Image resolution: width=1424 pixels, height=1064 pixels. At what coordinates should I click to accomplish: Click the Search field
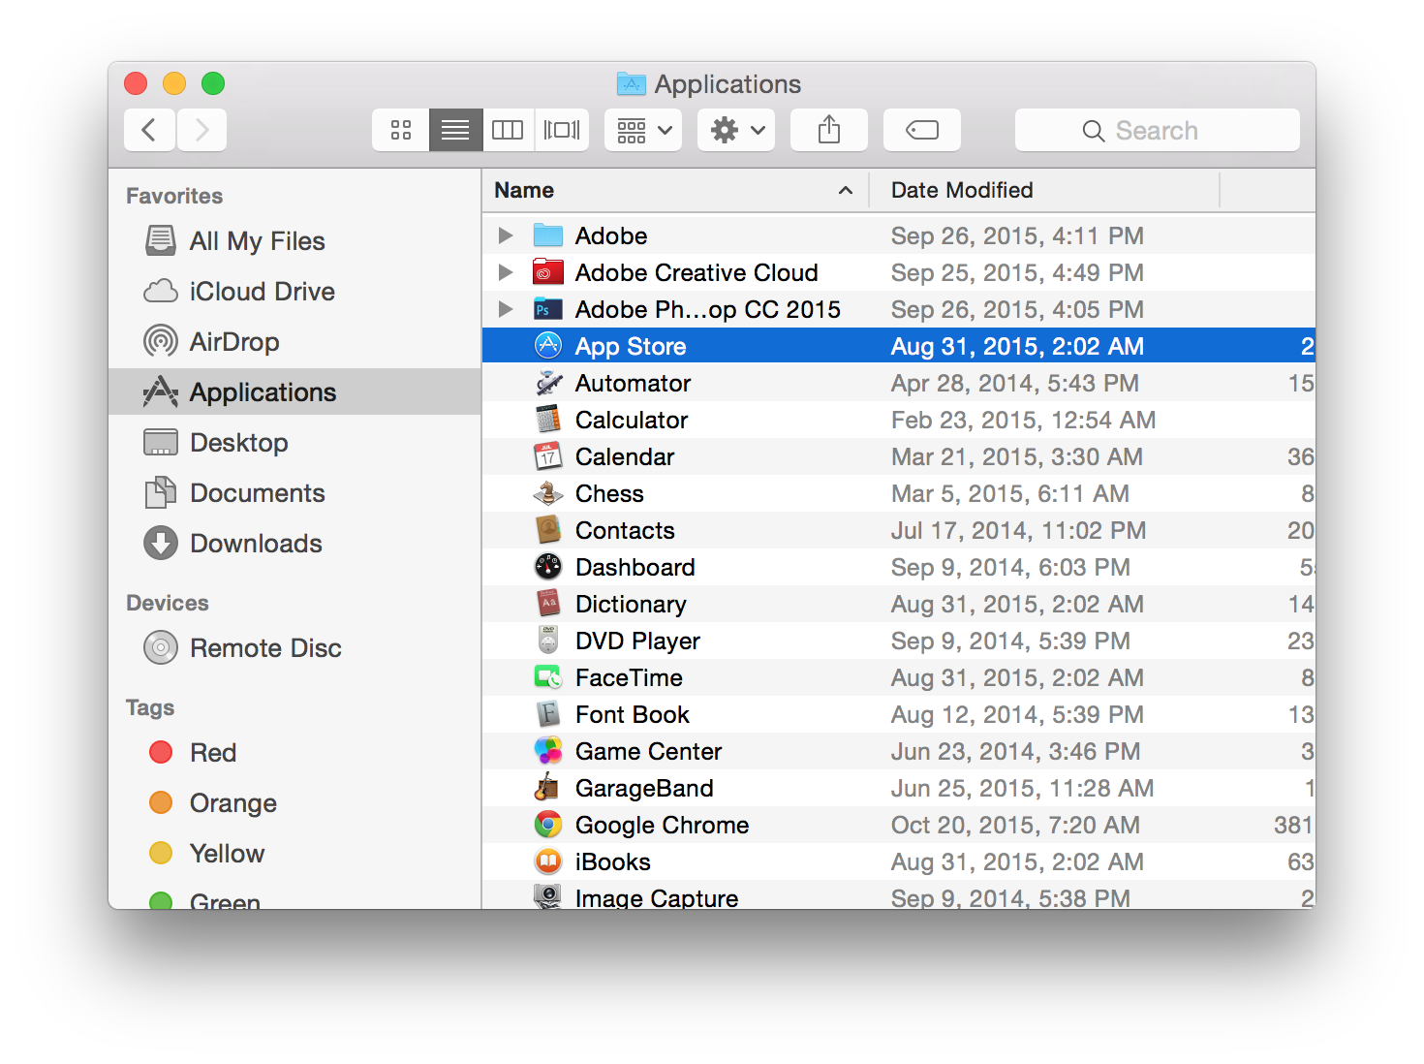[1158, 130]
